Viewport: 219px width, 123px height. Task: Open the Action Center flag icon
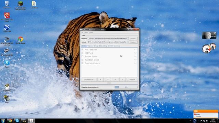[201, 121]
